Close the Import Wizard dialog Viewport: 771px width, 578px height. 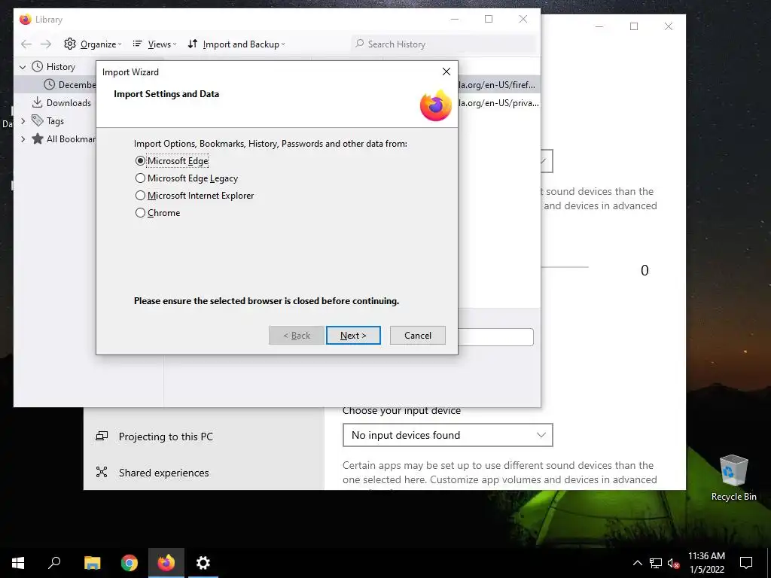446,71
